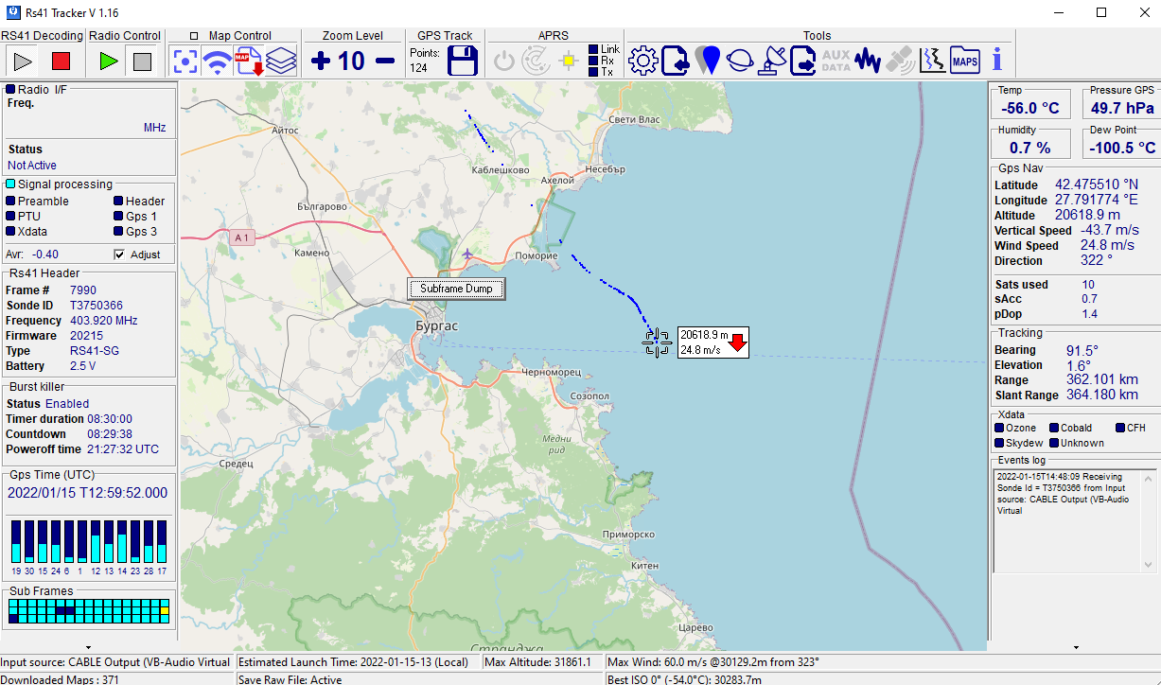
Task: Save the GPS track with the floppy disk icon
Action: tap(464, 61)
